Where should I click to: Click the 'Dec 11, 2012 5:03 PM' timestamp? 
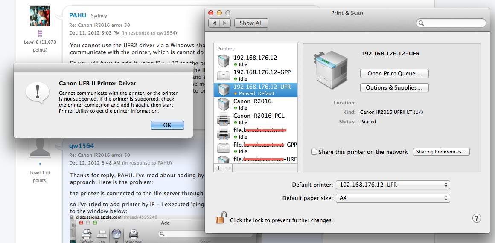click(95, 32)
